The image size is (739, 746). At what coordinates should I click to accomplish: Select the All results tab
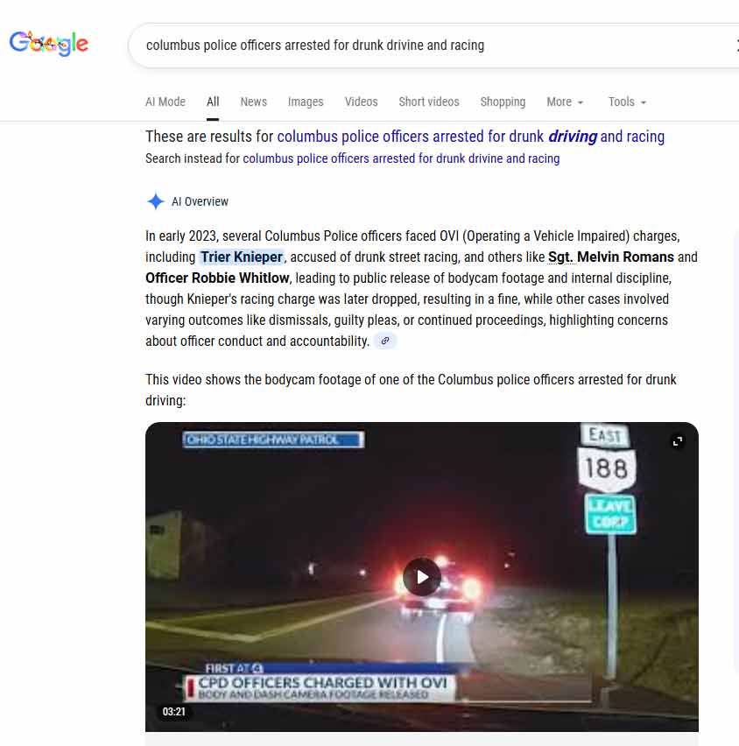point(213,102)
